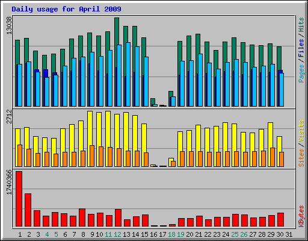Click the 13038 hits axis value
Viewport: 308px width, 241px height.
coord(9,25)
